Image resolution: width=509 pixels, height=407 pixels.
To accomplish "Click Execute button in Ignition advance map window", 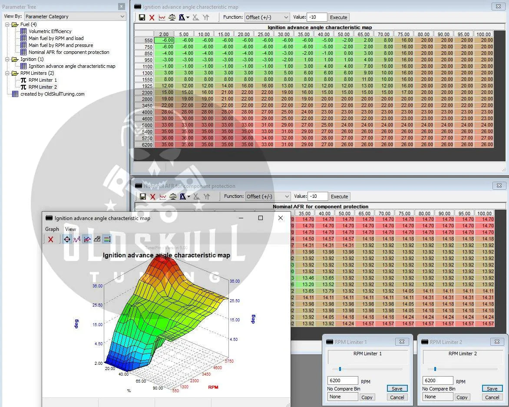I will pos(338,17).
